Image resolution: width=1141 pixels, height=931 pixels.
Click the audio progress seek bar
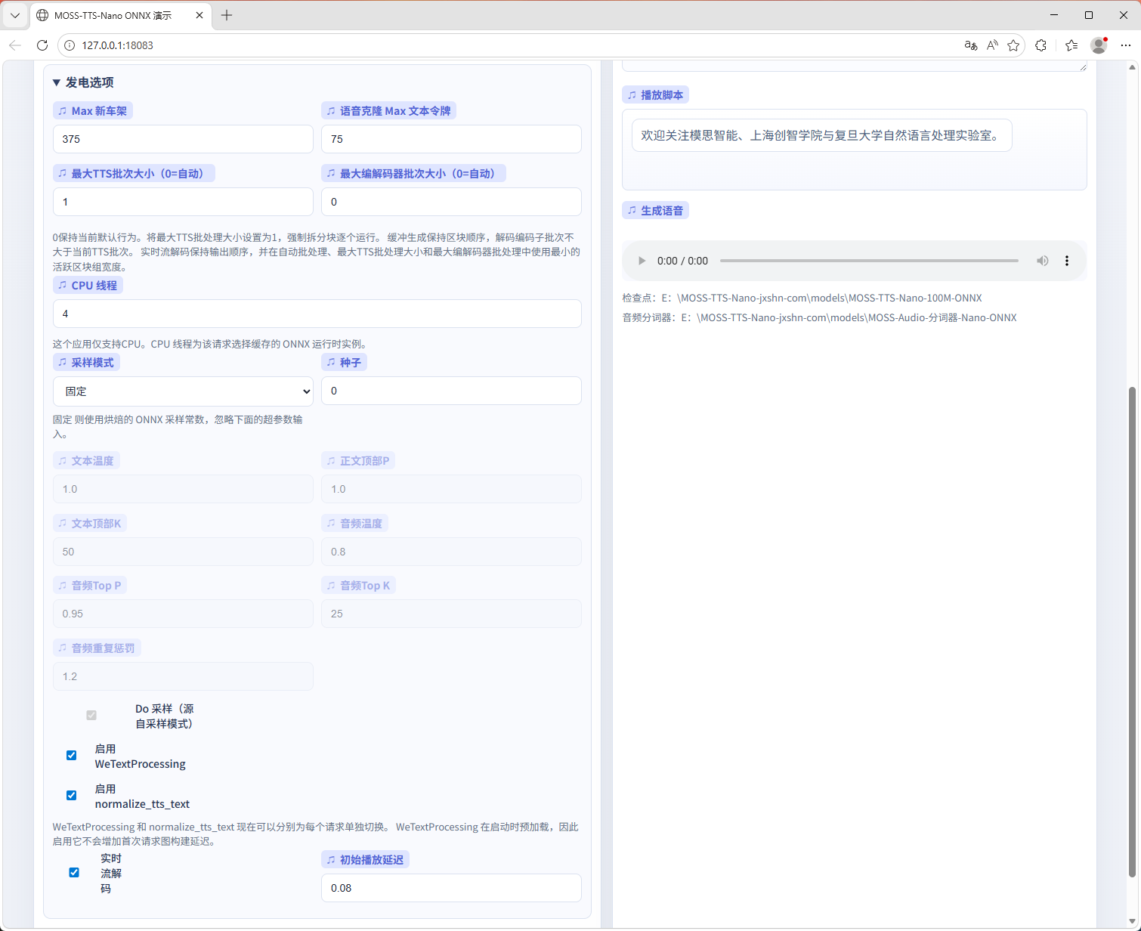pos(869,261)
